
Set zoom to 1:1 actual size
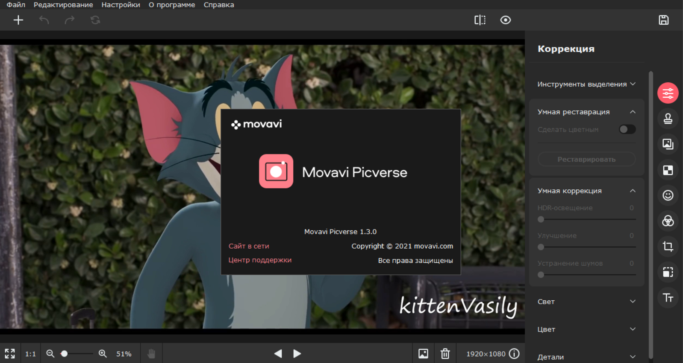click(x=30, y=354)
